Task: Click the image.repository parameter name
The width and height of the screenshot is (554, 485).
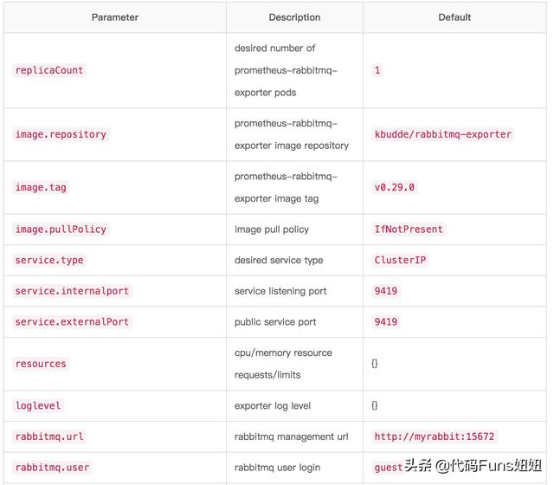Action: point(61,134)
